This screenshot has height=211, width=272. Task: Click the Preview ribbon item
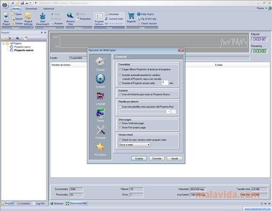(x=57, y=23)
